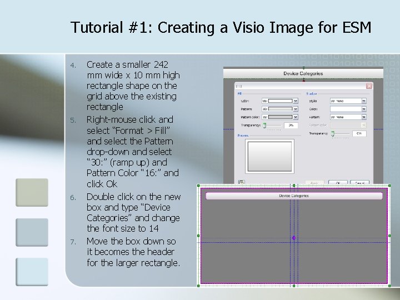Click the purple center rotation handle of rectangle
This screenshot has height=300, width=400.
[294, 238]
